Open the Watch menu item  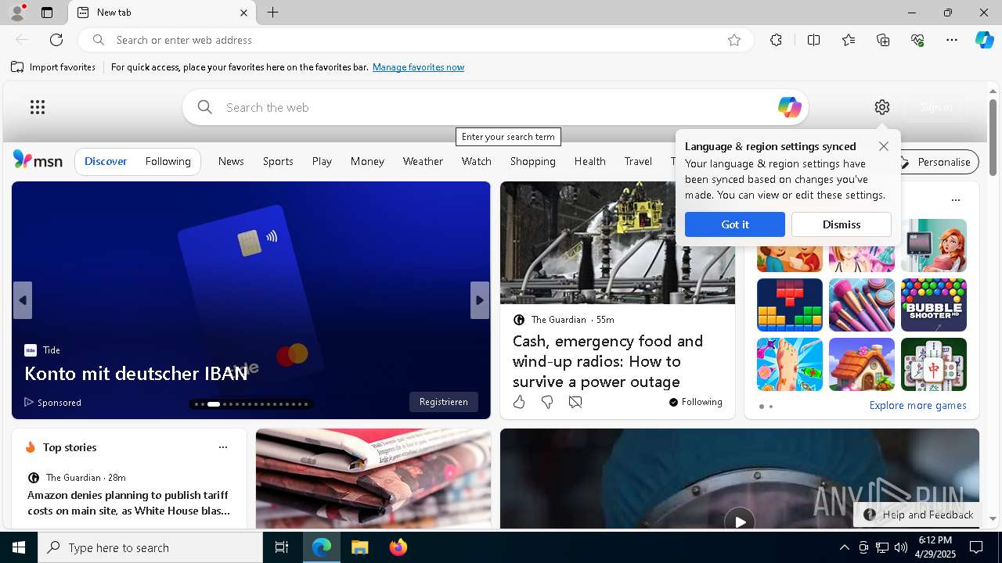pyautogui.click(x=476, y=161)
